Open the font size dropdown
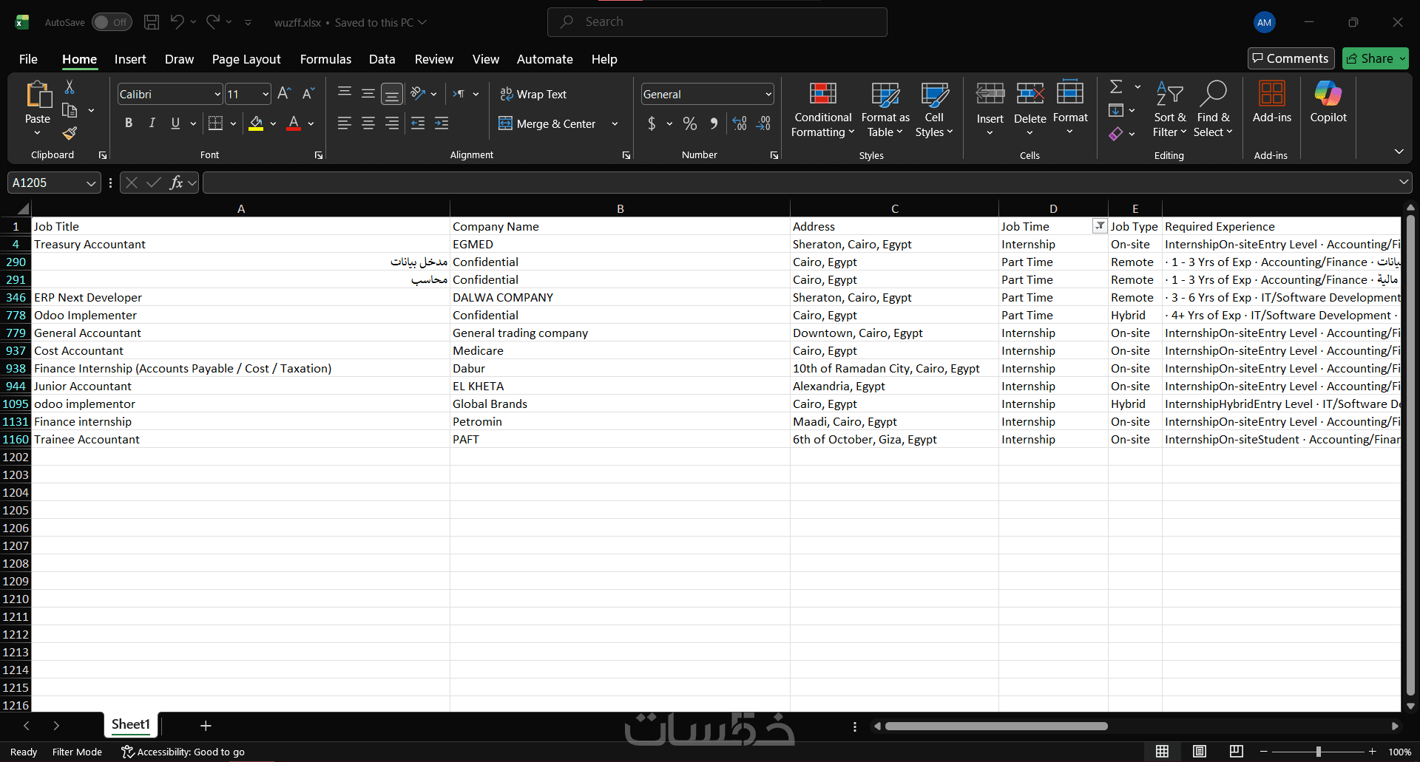 pyautogui.click(x=266, y=94)
